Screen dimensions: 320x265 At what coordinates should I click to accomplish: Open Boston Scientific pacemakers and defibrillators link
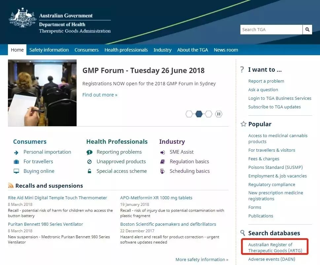[x=168, y=224]
